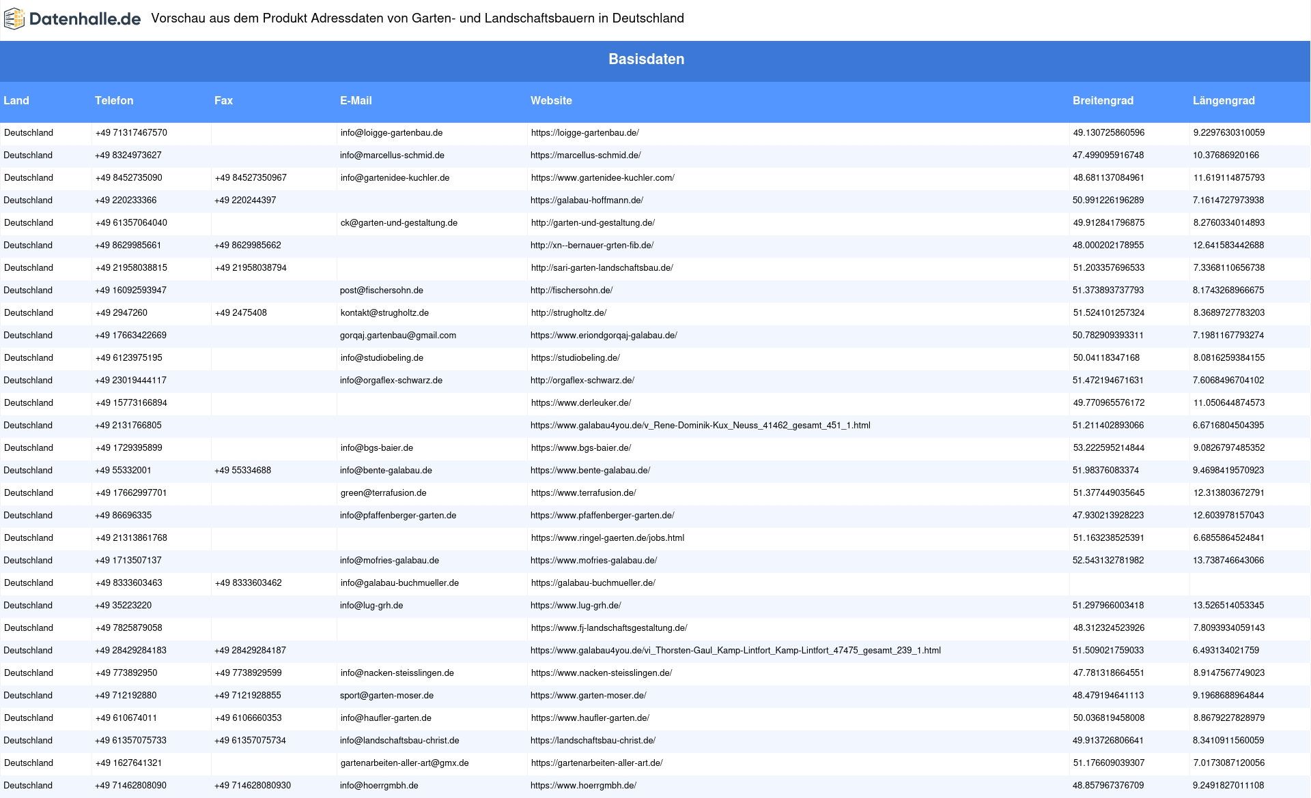Image resolution: width=1311 pixels, height=798 pixels.
Task: Click latitude value 49.130725860596
Action: [1109, 133]
